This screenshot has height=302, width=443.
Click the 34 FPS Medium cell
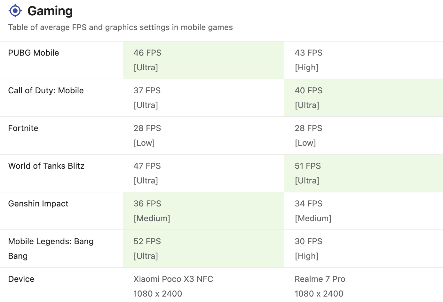[364, 211]
